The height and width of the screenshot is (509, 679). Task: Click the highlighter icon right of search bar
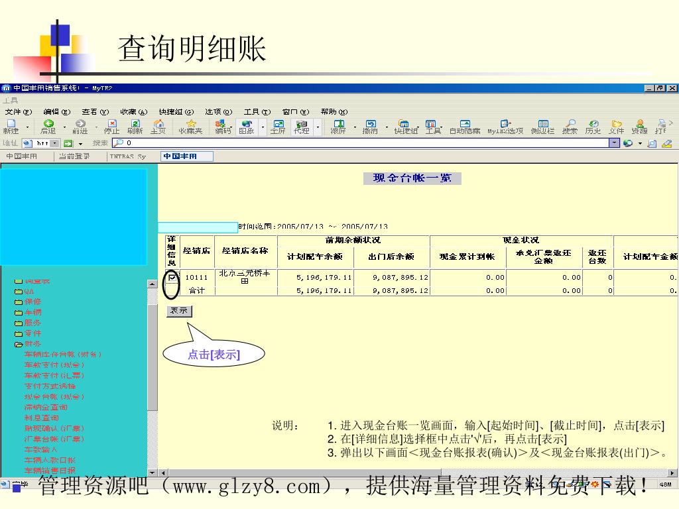(667, 143)
